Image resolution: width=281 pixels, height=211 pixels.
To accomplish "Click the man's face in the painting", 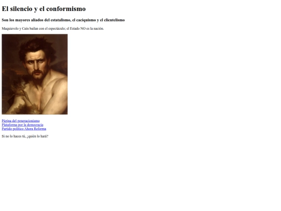I will coord(36,65).
